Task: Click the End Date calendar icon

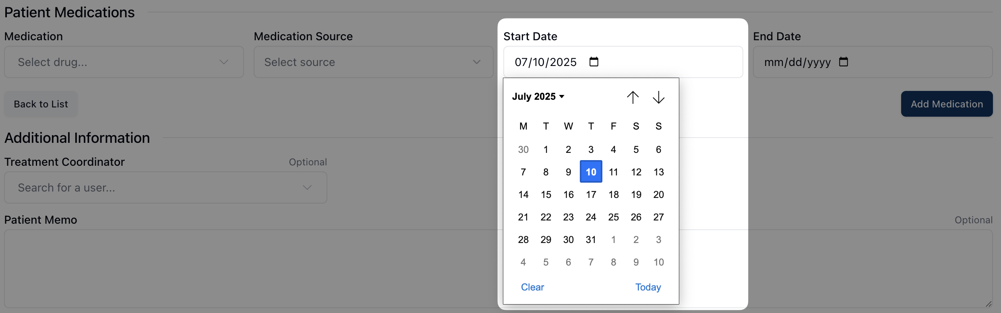Action: 843,62
